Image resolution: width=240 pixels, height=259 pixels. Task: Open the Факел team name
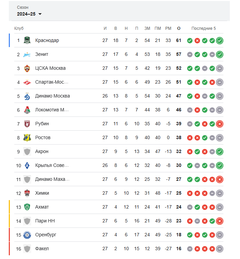click(42, 249)
